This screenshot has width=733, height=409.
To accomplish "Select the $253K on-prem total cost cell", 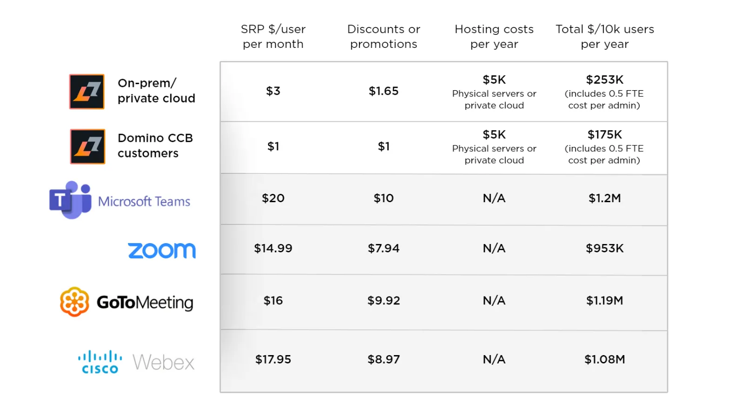I will coord(605,80).
